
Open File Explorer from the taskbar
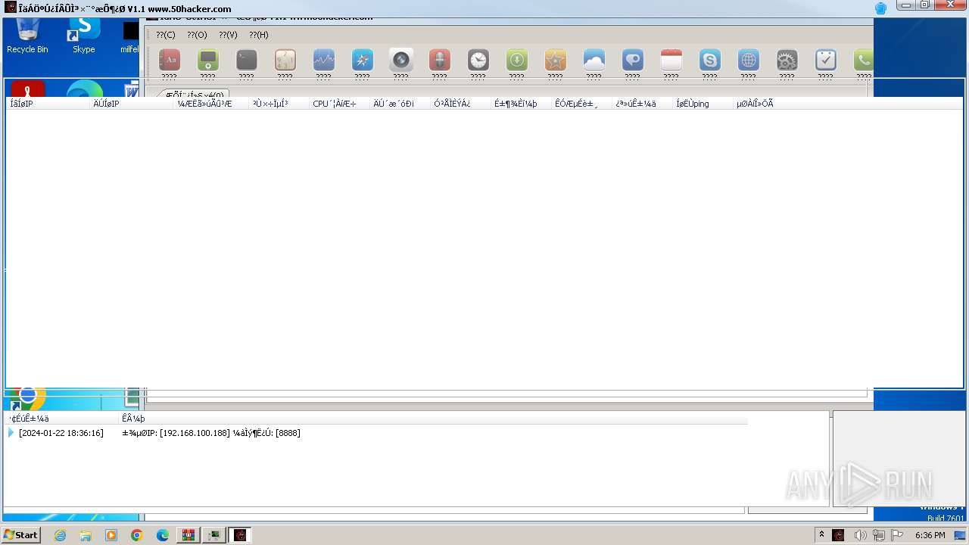point(86,535)
